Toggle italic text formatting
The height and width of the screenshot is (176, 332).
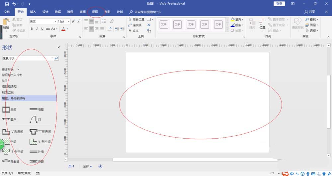37,29
